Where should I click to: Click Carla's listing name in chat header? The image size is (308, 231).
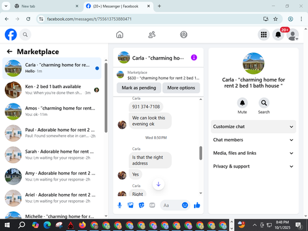point(158,58)
